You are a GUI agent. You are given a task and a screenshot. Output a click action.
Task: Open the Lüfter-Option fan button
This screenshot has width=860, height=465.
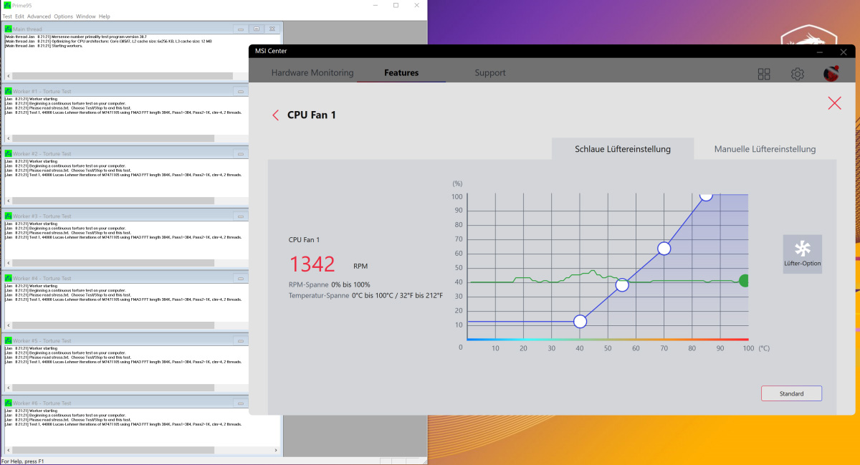tap(802, 254)
